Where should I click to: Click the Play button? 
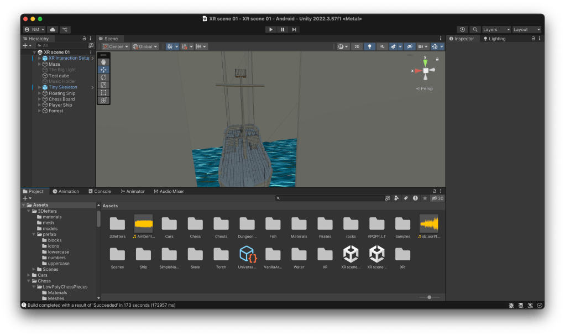[x=270, y=29]
